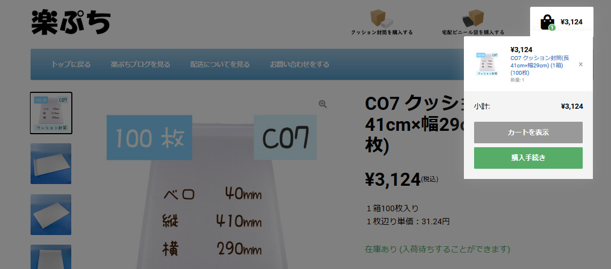Click the 数量: 1 text in cart
Screen dimensions: 611x269
coord(517,80)
